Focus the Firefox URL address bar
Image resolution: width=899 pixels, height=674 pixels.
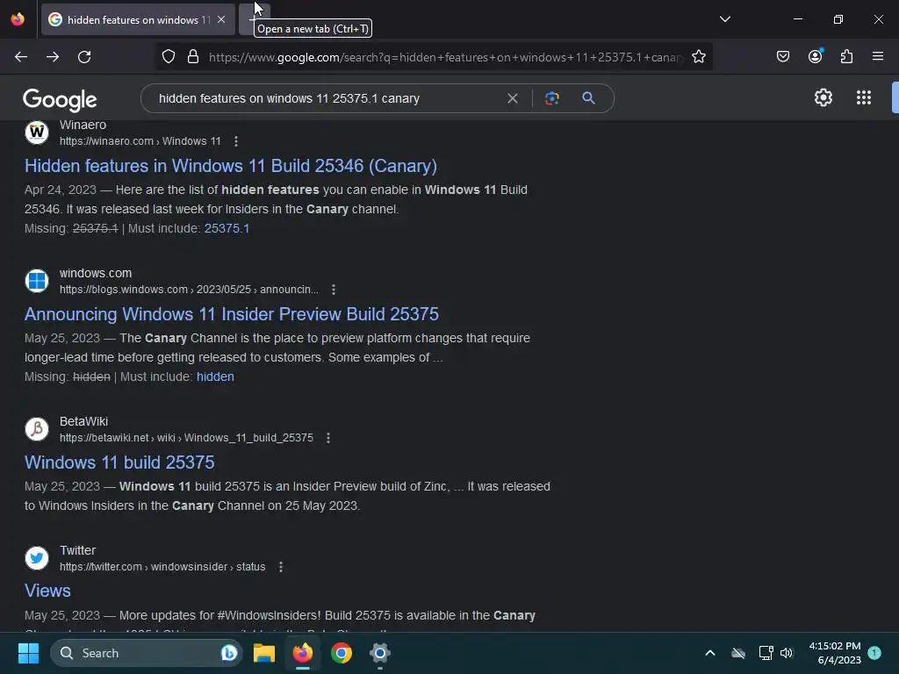pos(445,57)
